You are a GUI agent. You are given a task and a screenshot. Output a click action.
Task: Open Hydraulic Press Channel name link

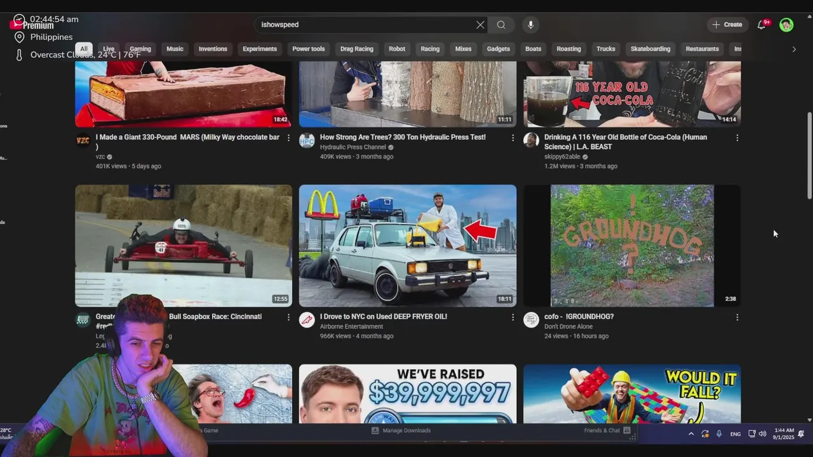pyautogui.click(x=353, y=147)
